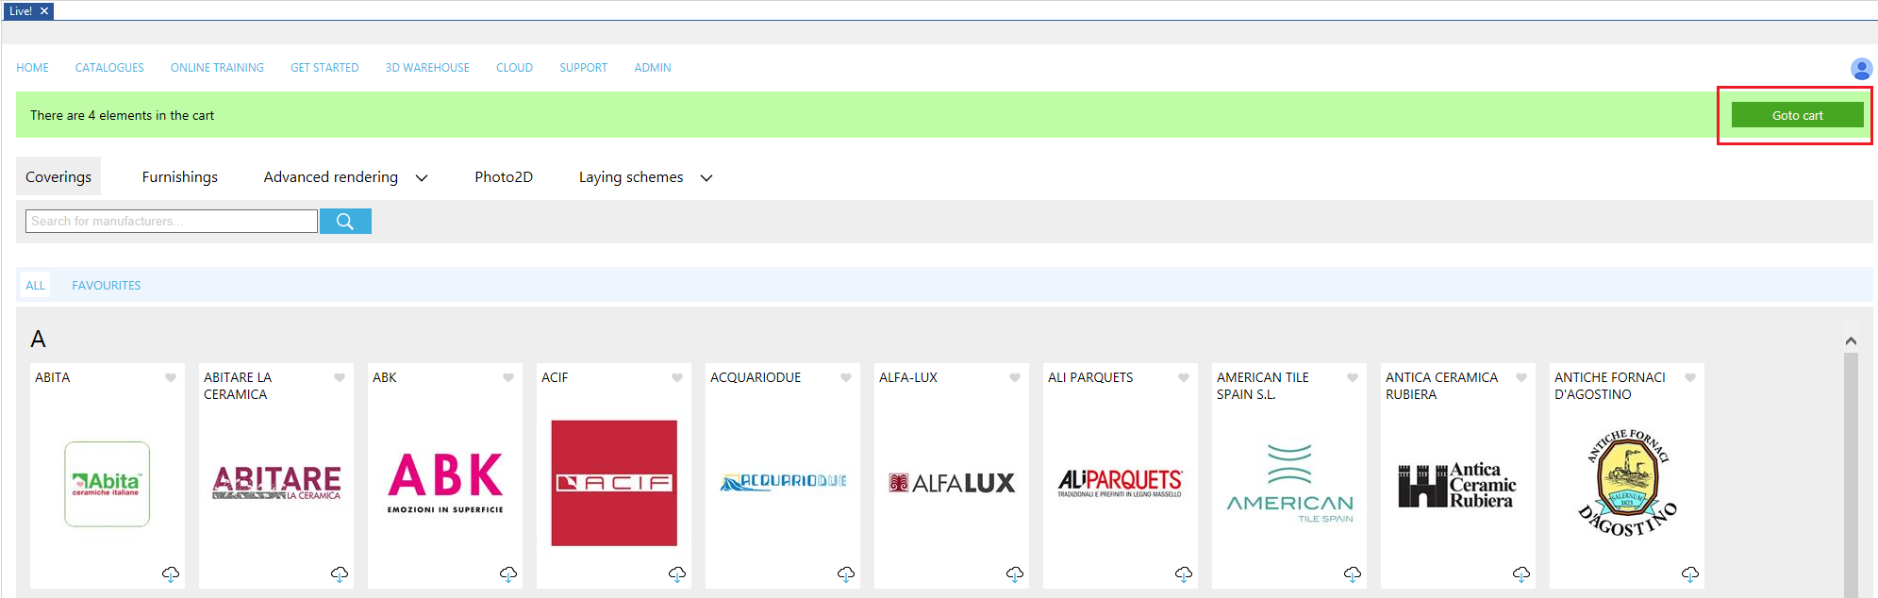
Task: Open the D'Agostino logo thumbnail
Action: pyautogui.click(x=1627, y=483)
